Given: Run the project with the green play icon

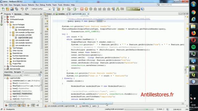Looking at the screenshot, I should coord(63,9).
